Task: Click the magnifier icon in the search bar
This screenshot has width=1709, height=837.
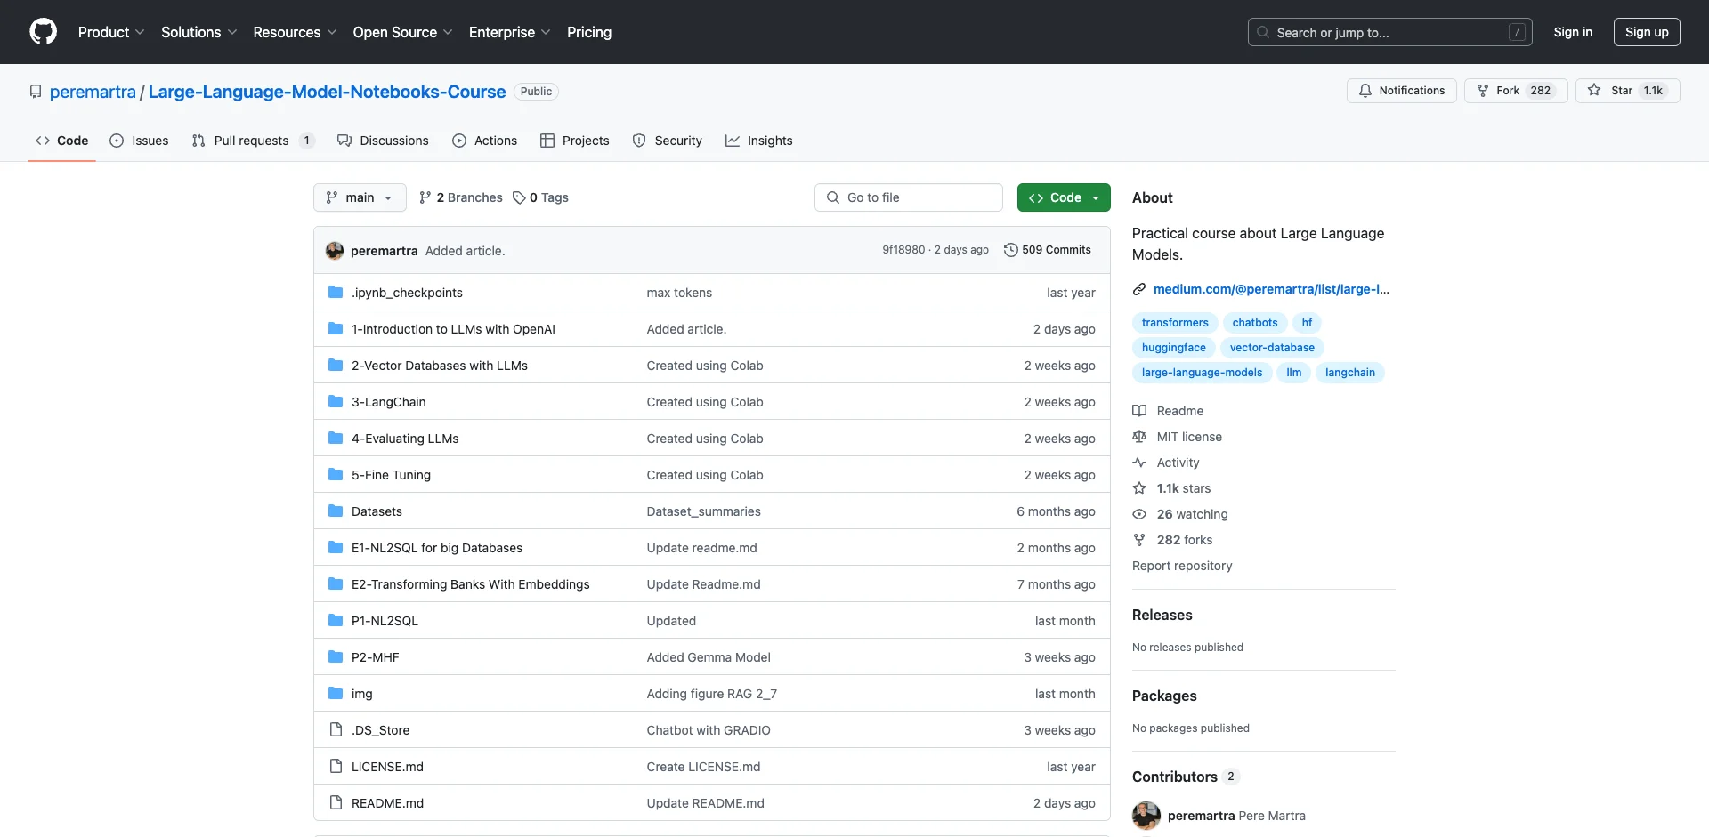Action: pos(1263,32)
